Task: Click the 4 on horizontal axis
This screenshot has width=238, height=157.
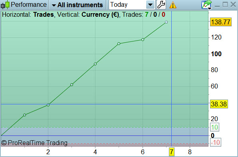Action: point(95,152)
